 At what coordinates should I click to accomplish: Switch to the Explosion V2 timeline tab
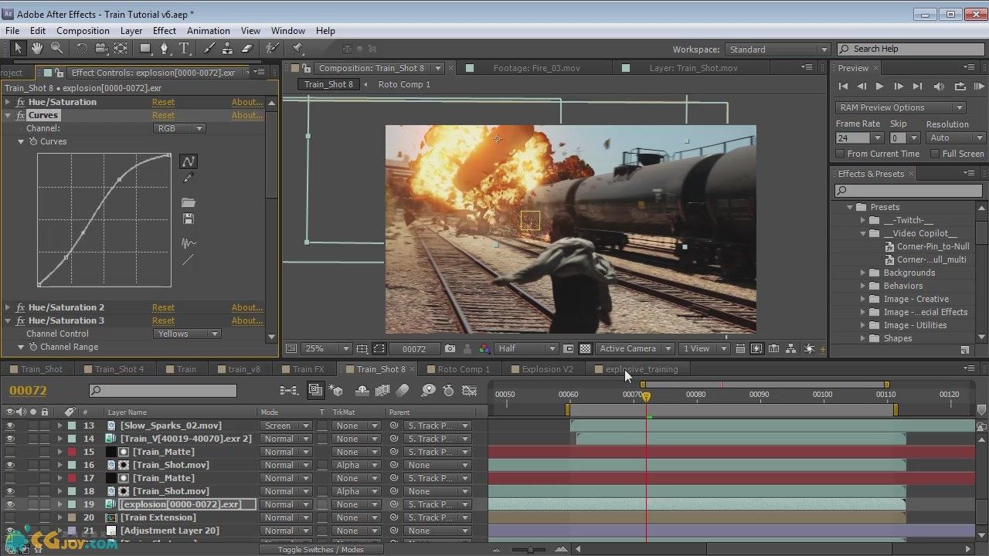(547, 369)
